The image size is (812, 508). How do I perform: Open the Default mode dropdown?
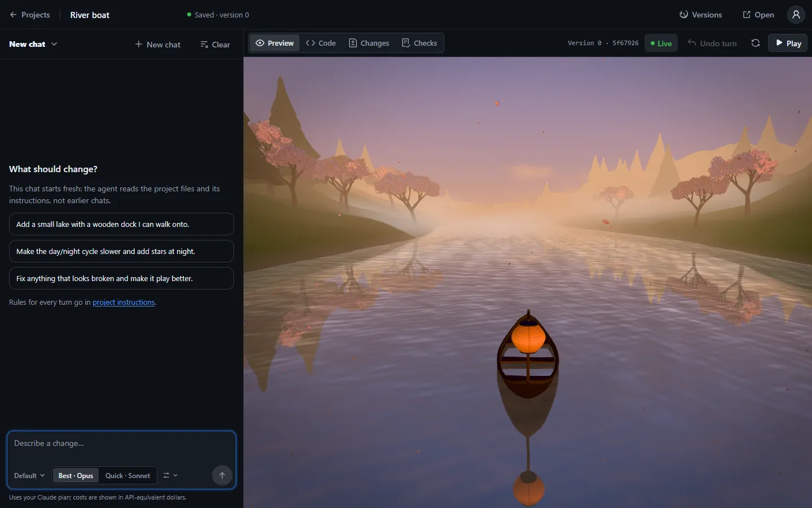(x=29, y=476)
